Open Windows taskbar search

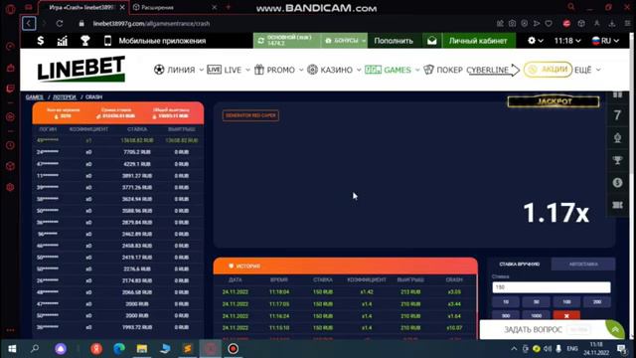click(35, 349)
